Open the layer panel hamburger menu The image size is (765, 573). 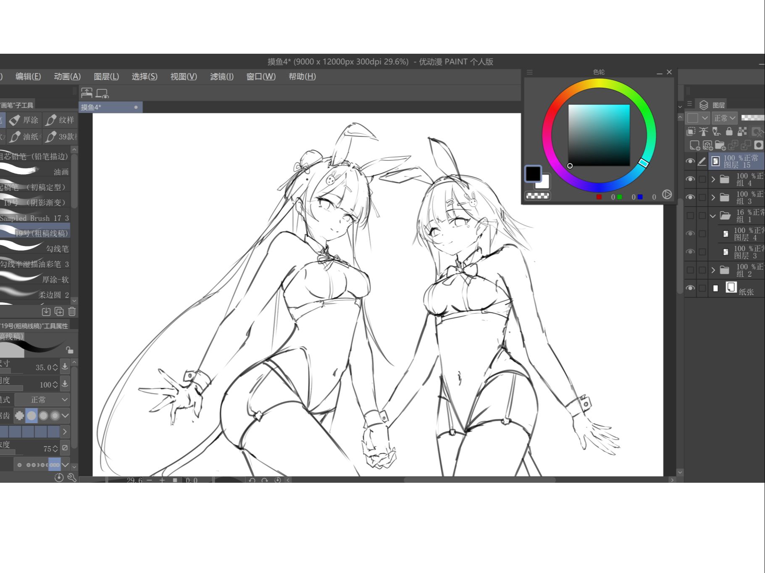(x=689, y=104)
